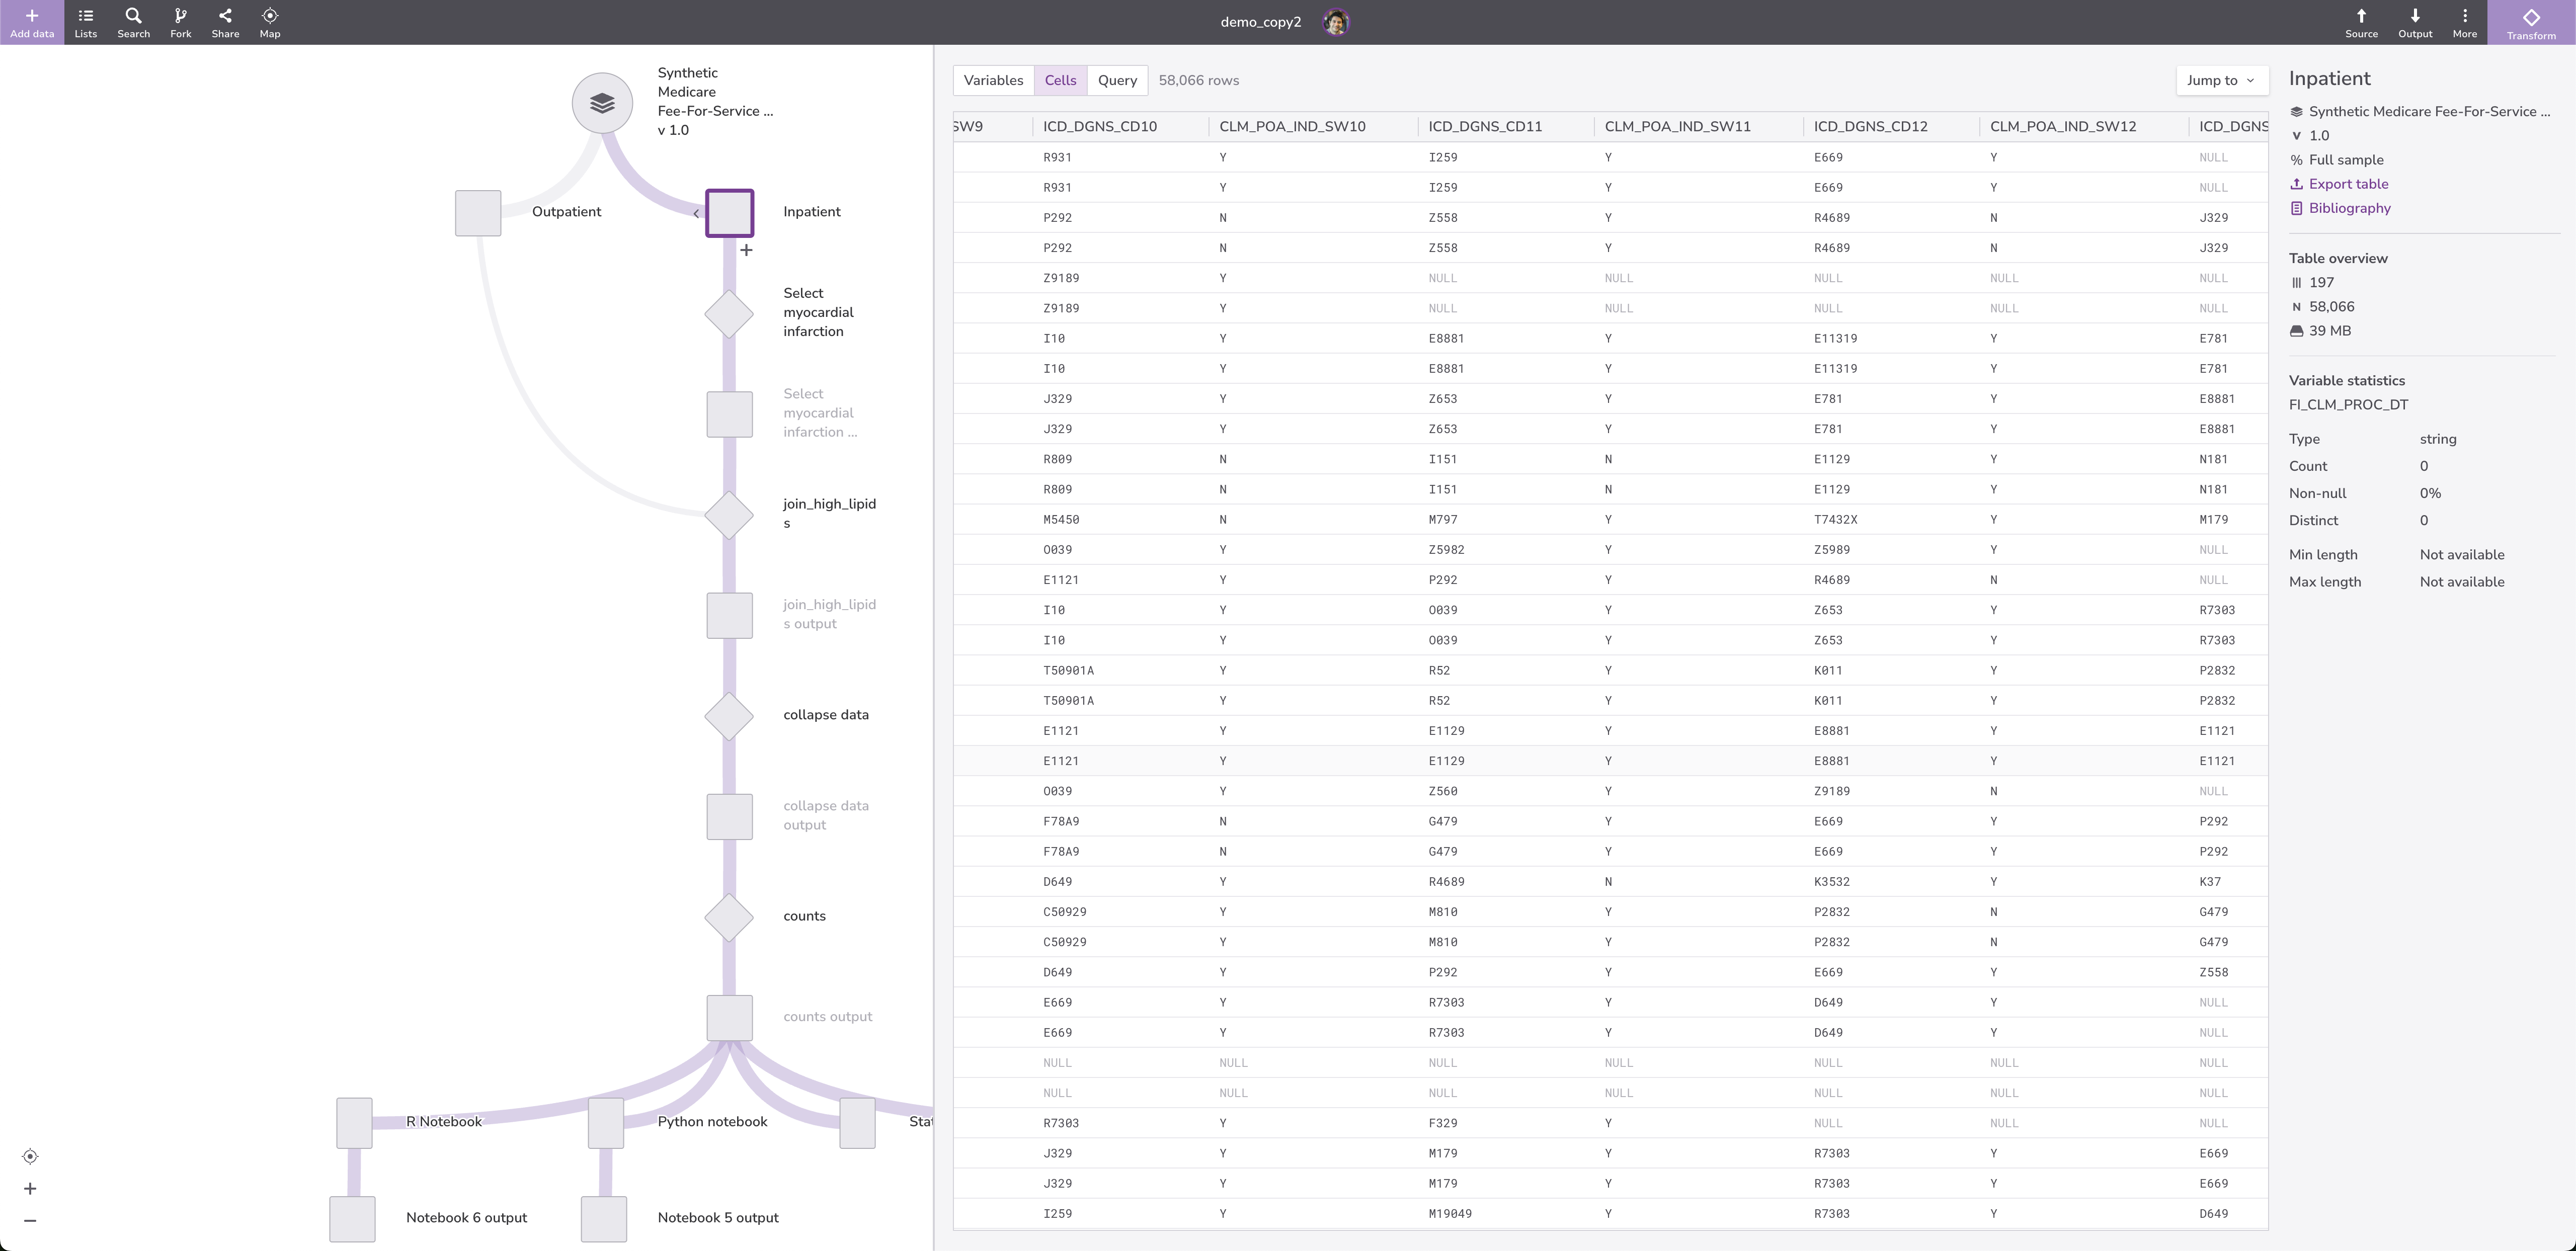Viewport: 2576px width, 1251px height.
Task: Switch to the Query tab
Action: tap(1117, 80)
